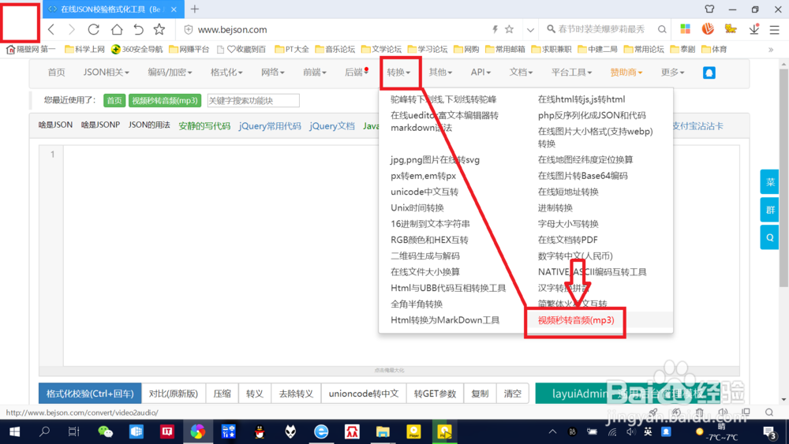Click 首页 in the site navigation
The width and height of the screenshot is (789, 444).
click(56, 73)
